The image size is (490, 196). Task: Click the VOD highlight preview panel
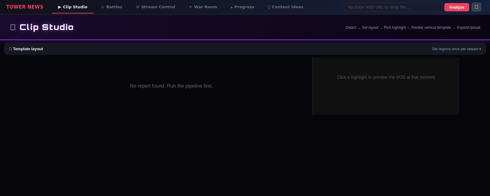(x=386, y=86)
